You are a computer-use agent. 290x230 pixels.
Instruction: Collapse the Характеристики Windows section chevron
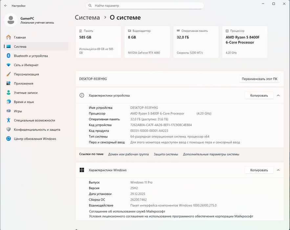[x=278, y=170]
